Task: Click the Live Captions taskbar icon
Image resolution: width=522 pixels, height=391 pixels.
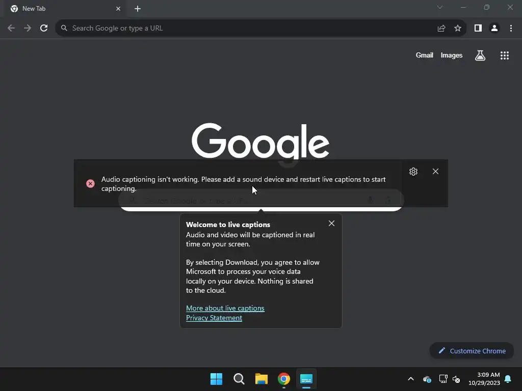Action: pyautogui.click(x=306, y=379)
